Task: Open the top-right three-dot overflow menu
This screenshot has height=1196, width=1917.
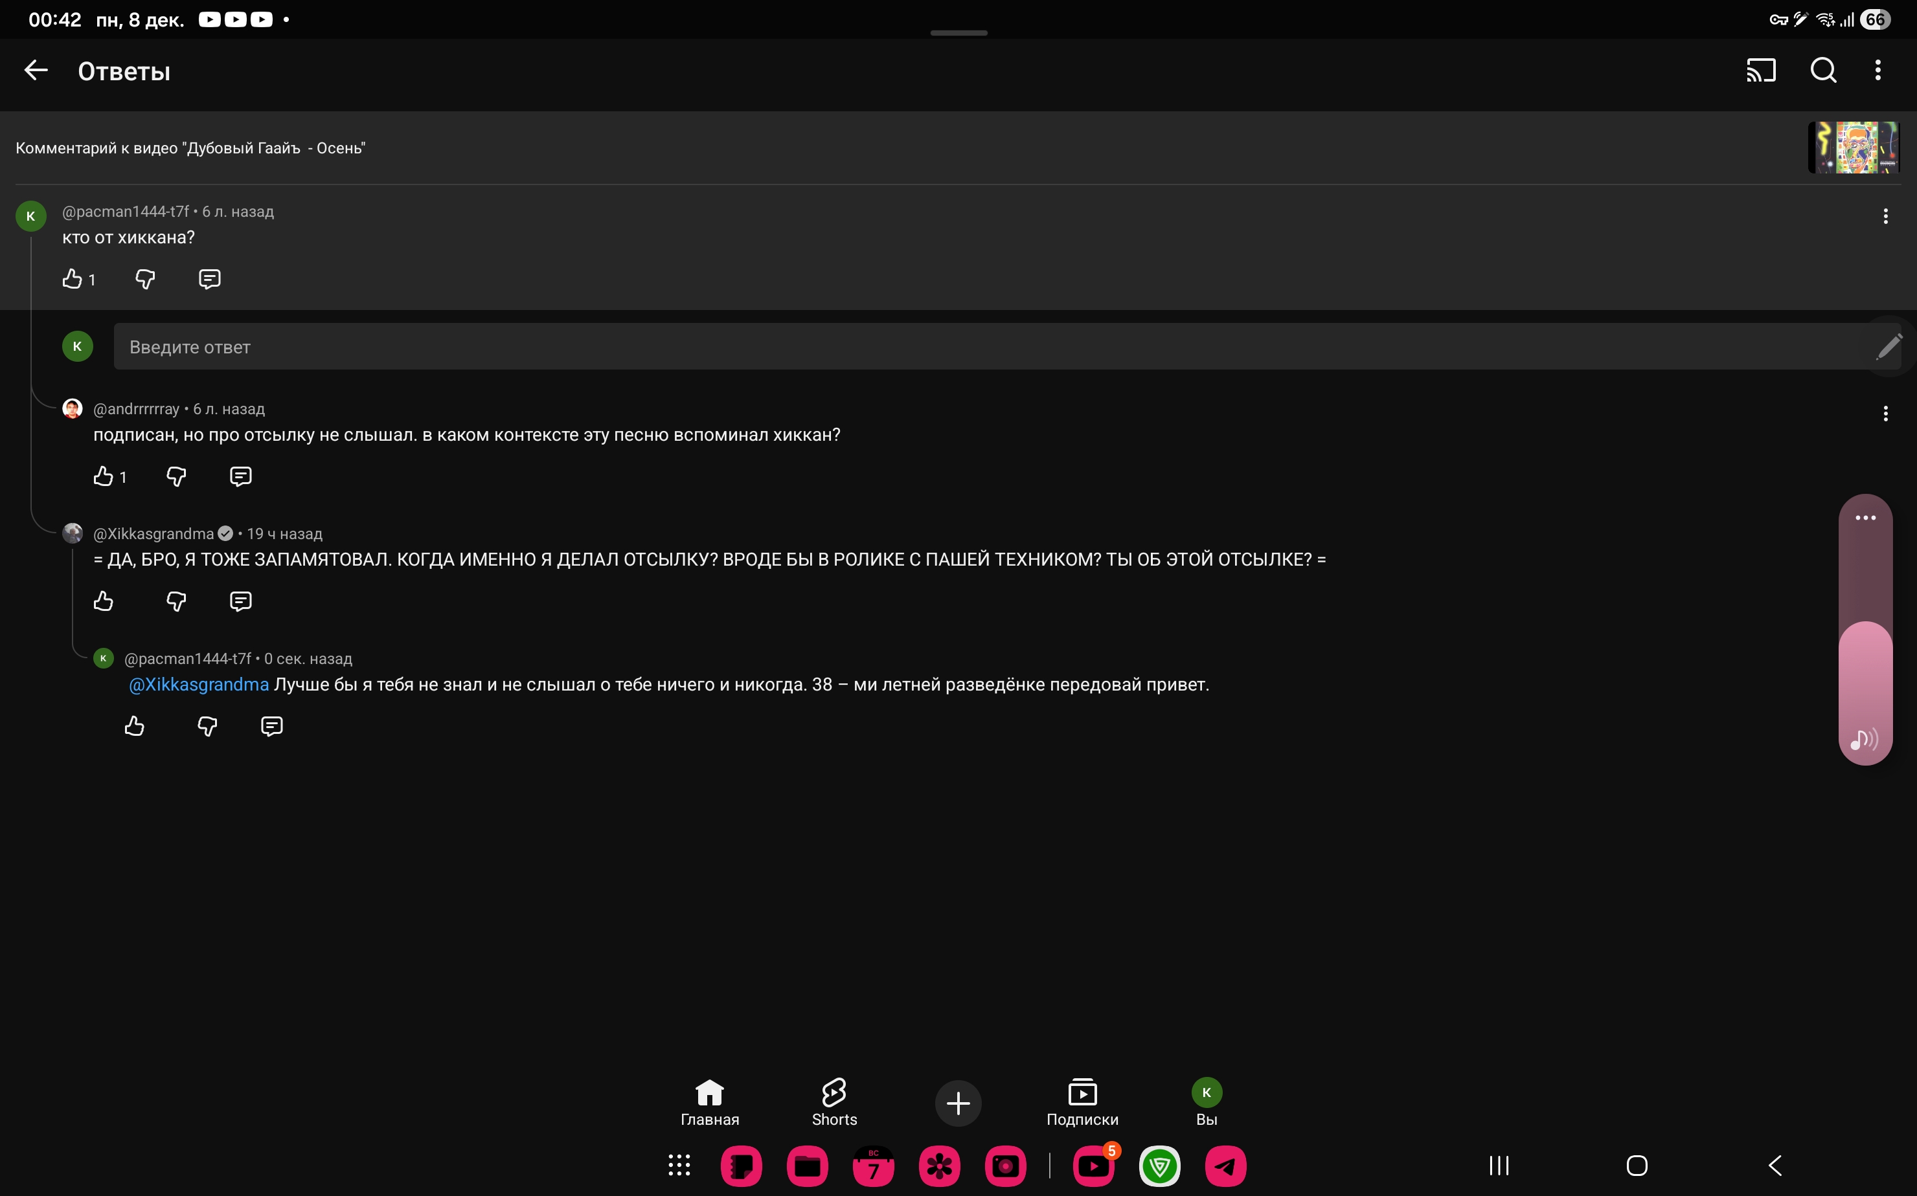Action: tap(1877, 71)
